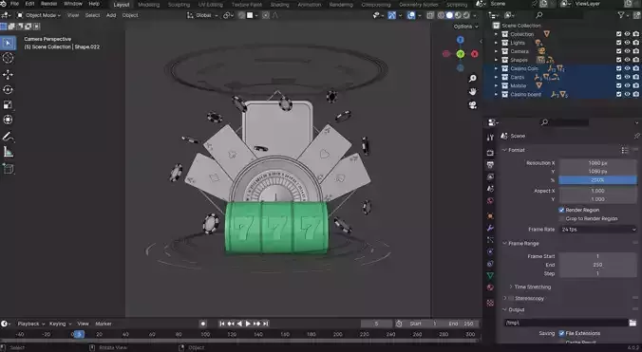The width and height of the screenshot is (642, 352).
Task: Switch to the Modeling workspace tab
Action: 148,5
